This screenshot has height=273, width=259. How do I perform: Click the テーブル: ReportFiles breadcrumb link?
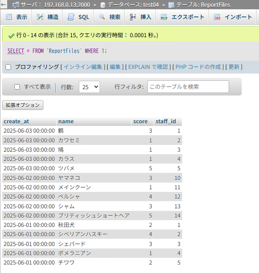[x=203, y=5]
